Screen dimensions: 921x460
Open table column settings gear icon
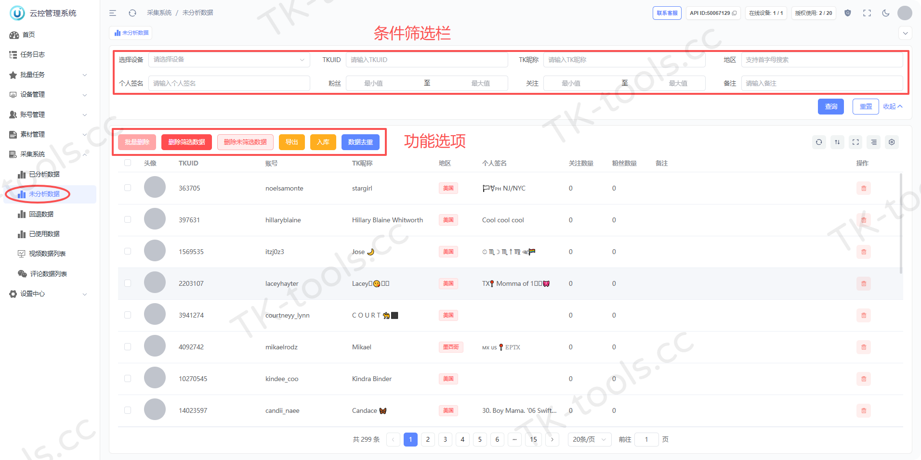[x=892, y=142]
